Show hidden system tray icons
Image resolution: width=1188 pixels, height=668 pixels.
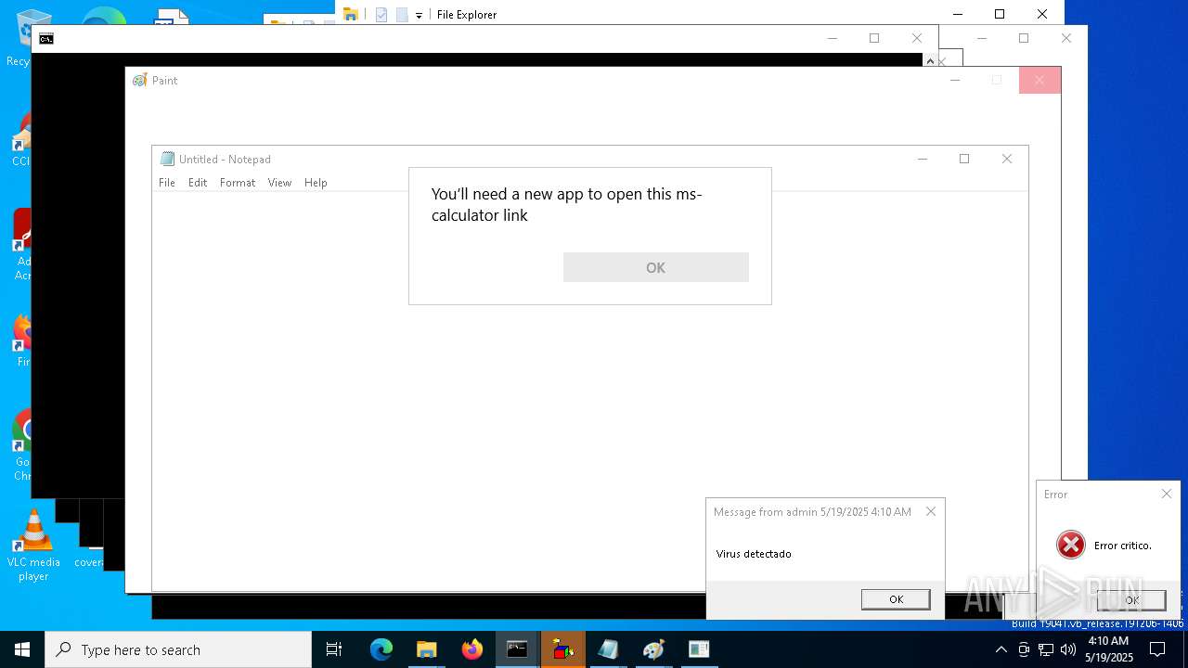coord(1001,649)
